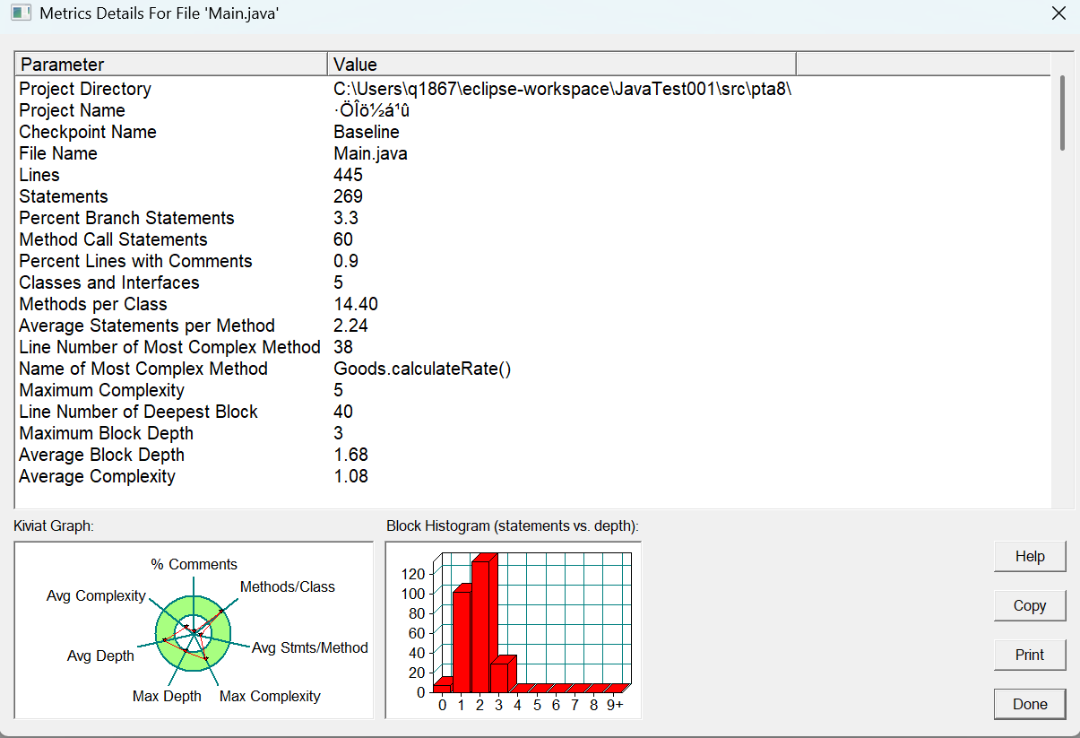Select Line Number of Most Complex Method
Screen dimensions: 1080x738
(533, 347)
